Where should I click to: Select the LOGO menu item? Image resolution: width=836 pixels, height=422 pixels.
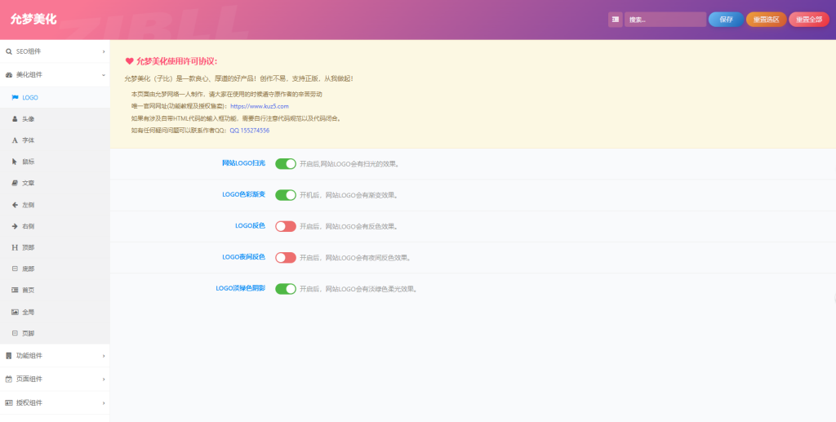coord(55,97)
